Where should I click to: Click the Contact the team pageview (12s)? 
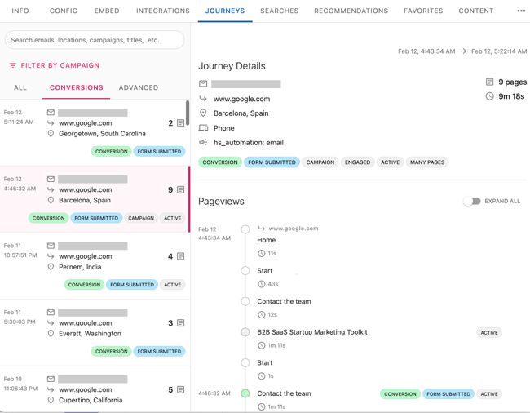coord(284,301)
